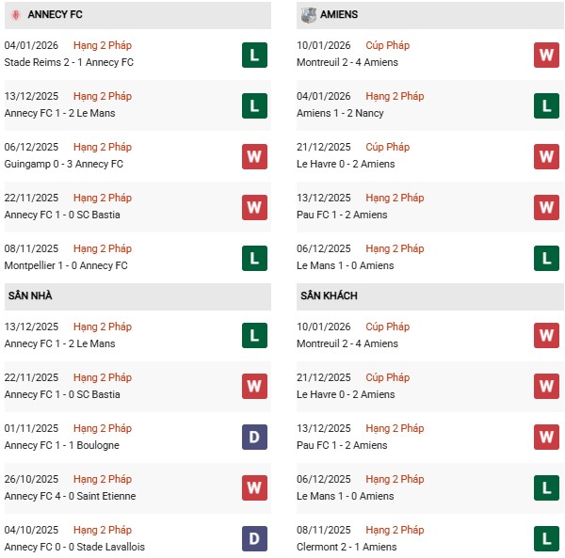Click the AMIENS team header title
Screen dimensions: 565x558
pos(339,15)
